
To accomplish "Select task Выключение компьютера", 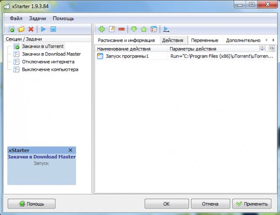I will pos(50,69).
